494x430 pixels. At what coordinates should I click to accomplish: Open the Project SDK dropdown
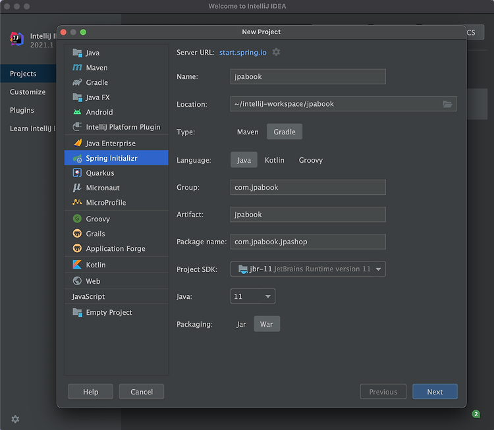coord(308,269)
